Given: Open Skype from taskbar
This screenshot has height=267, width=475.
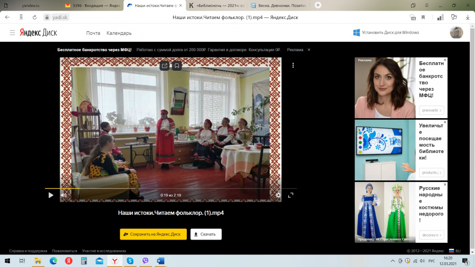Looking at the screenshot, I should coord(130,261).
